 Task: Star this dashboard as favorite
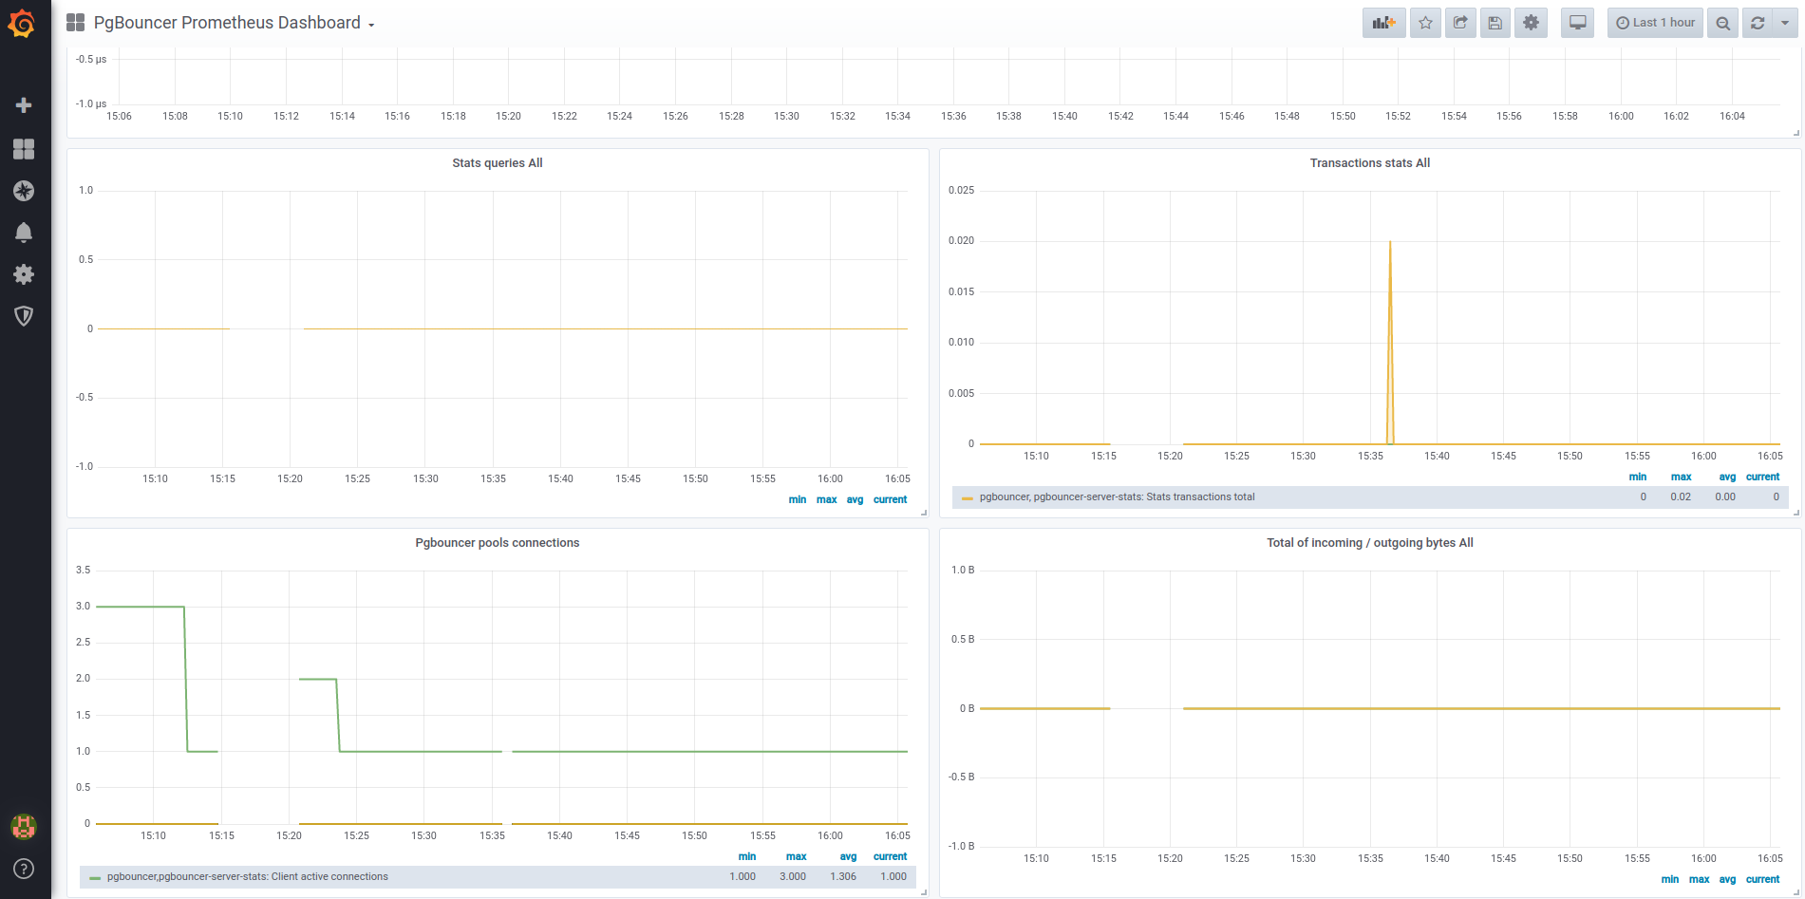point(1425,23)
